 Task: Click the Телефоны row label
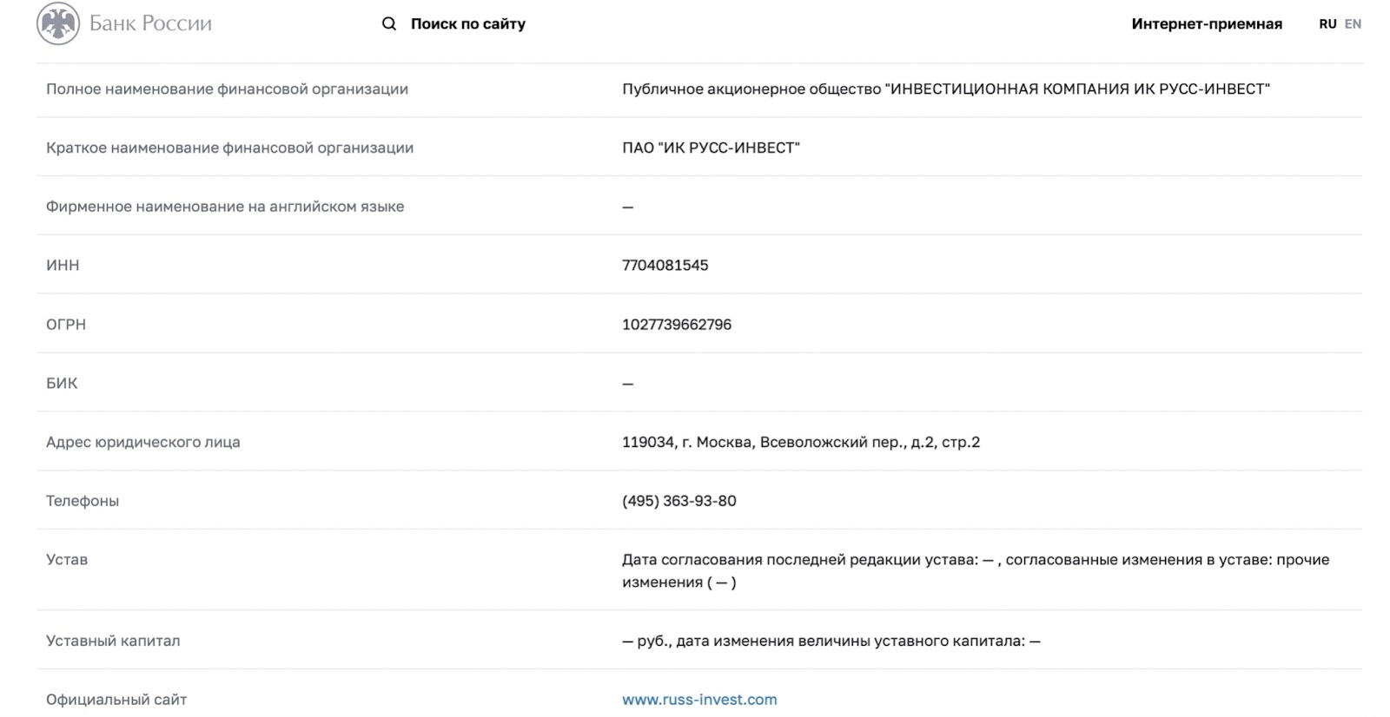click(x=83, y=501)
